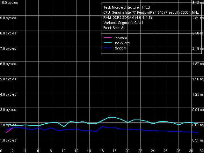
Task: Click the magenta Forward curve start segment
Action: [10, 130]
